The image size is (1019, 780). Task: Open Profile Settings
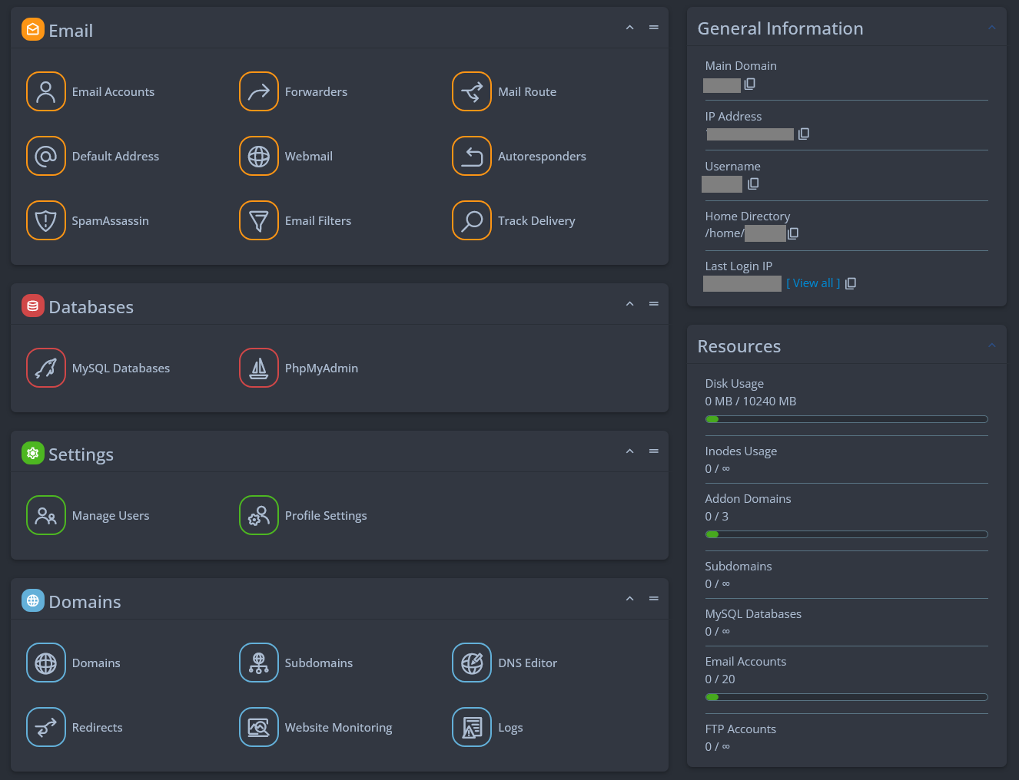pos(325,515)
